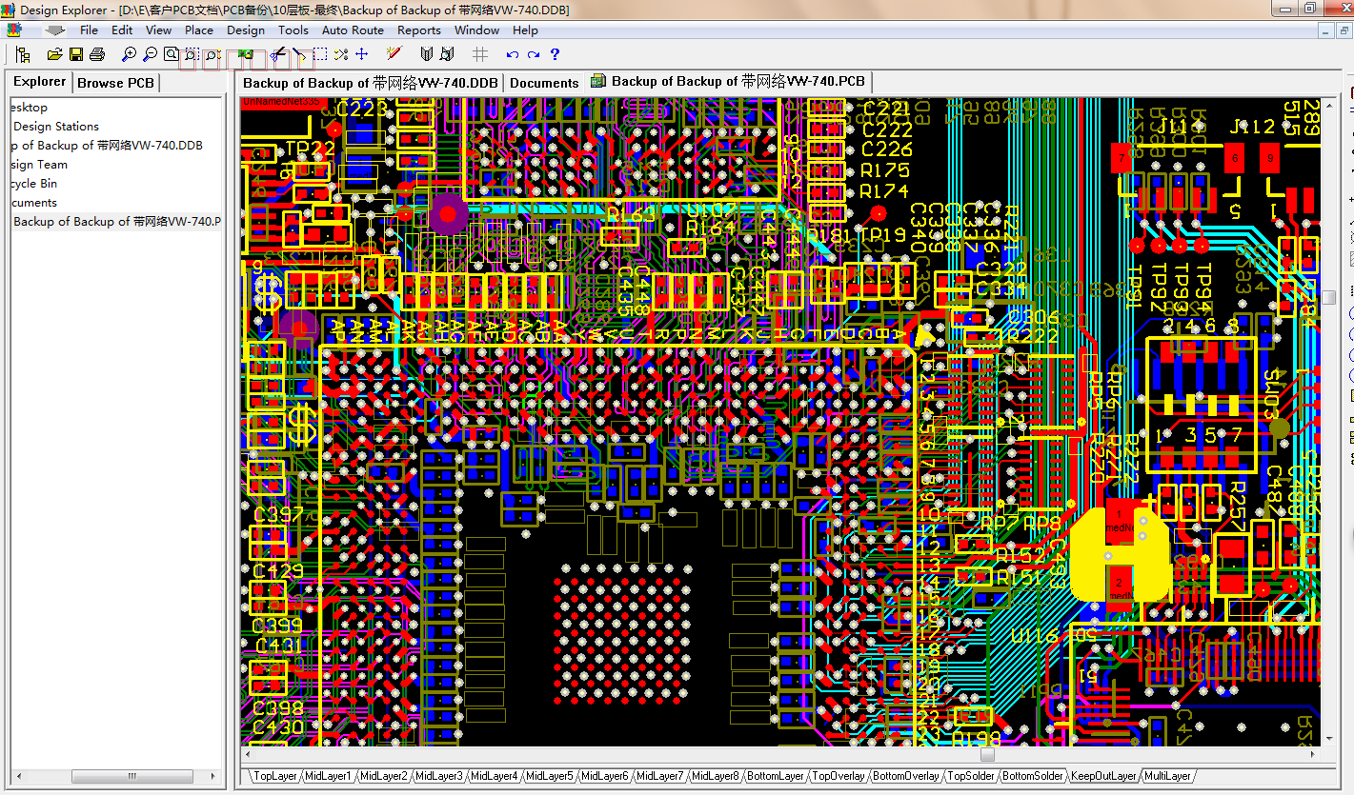Redo the last action
The width and height of the screenshot is (1354, 795).
(x=533, y=54)
